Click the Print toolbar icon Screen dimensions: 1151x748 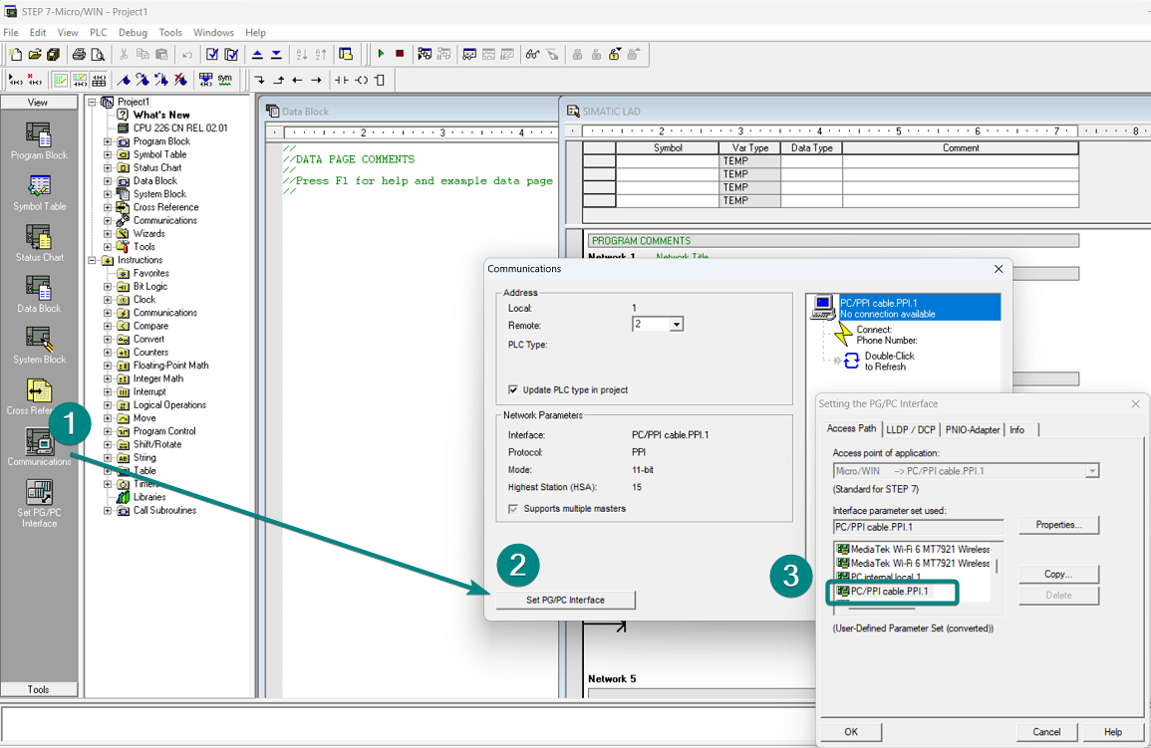click(x=79, y=54)
